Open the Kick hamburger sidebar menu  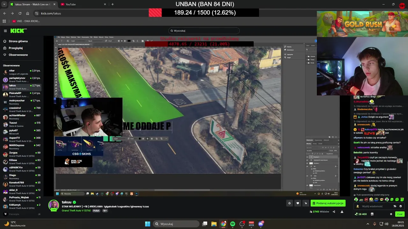(x=5, y=31)
